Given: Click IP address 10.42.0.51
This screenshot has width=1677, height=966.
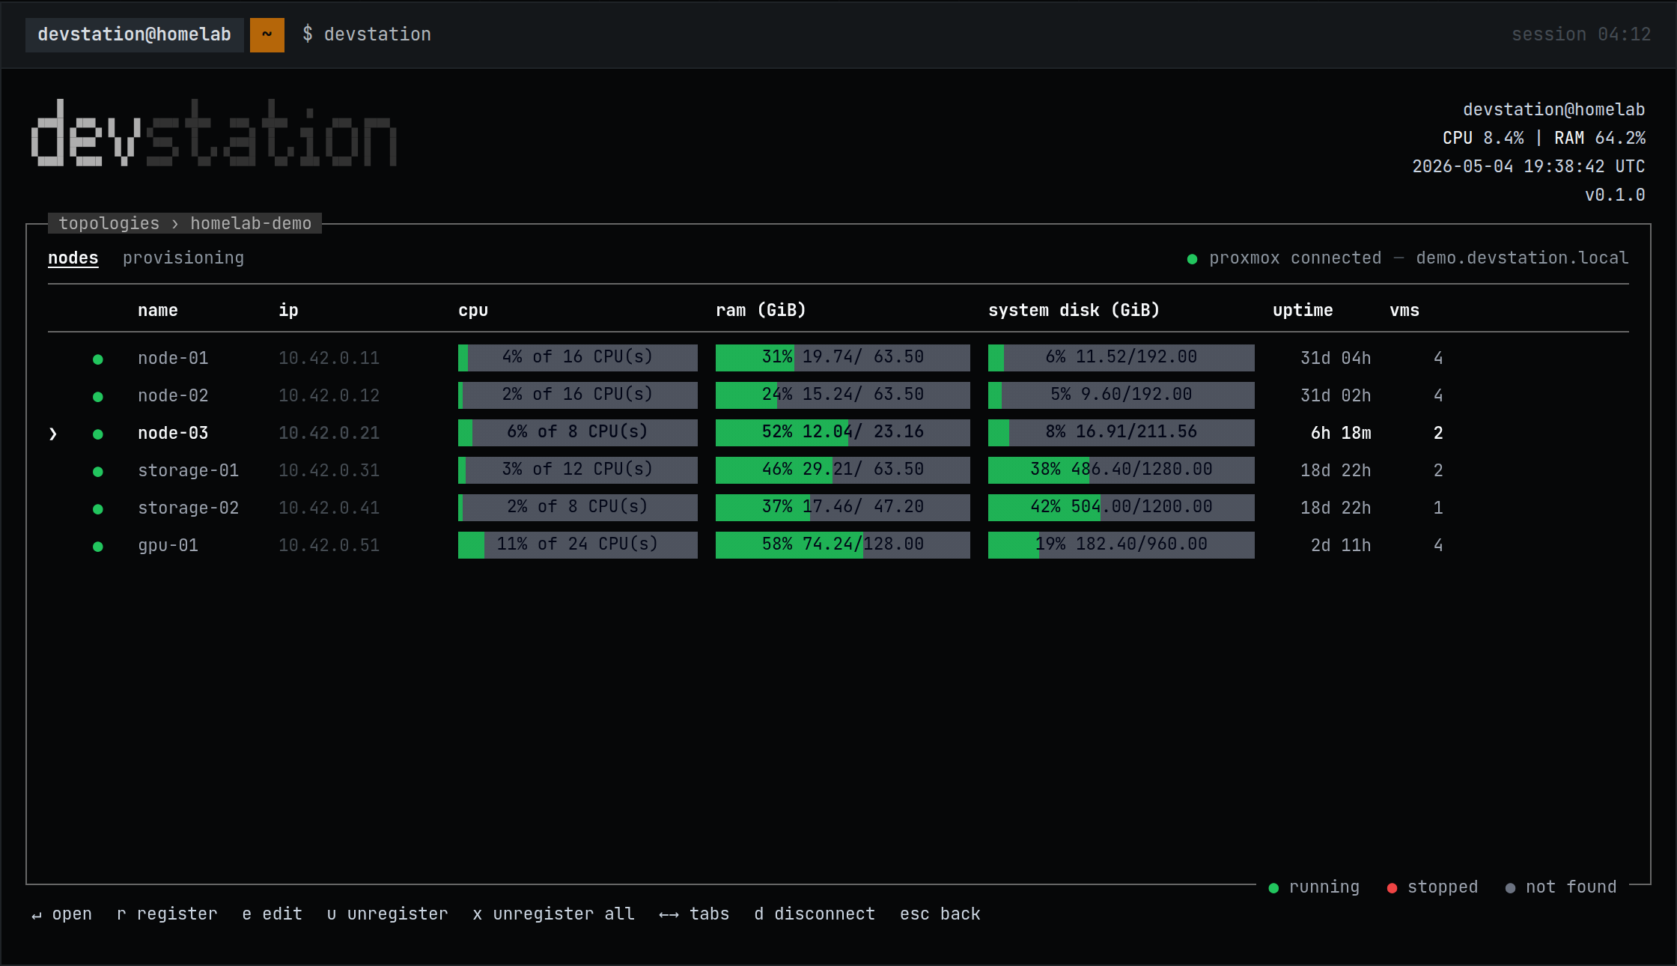Looking at the screenshot, I should (329, 545).
